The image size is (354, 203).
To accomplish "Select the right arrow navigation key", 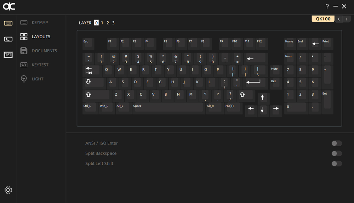I will point(276,111).
